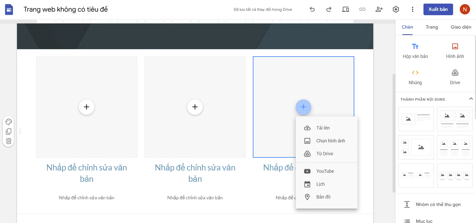Select Tải lên from the menu

coord(327,128)
